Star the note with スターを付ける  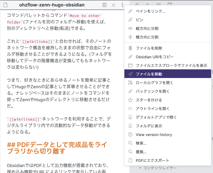click(x=168, y=100)
